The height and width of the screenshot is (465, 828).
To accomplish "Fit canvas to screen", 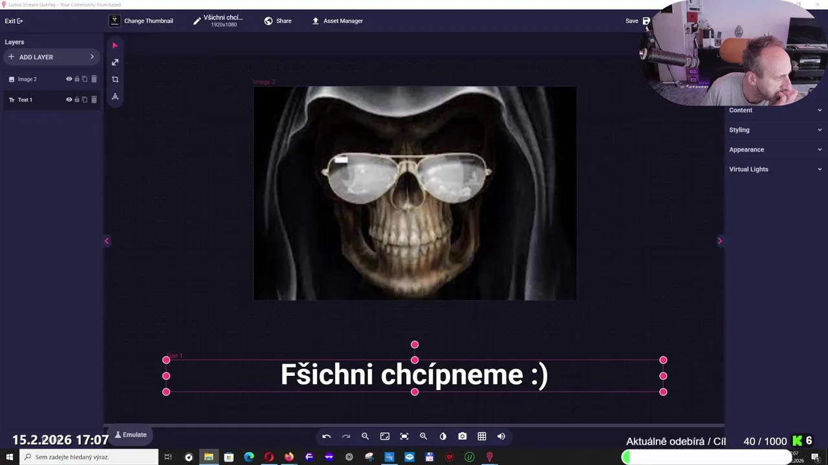I will click(x=385, y=437).
